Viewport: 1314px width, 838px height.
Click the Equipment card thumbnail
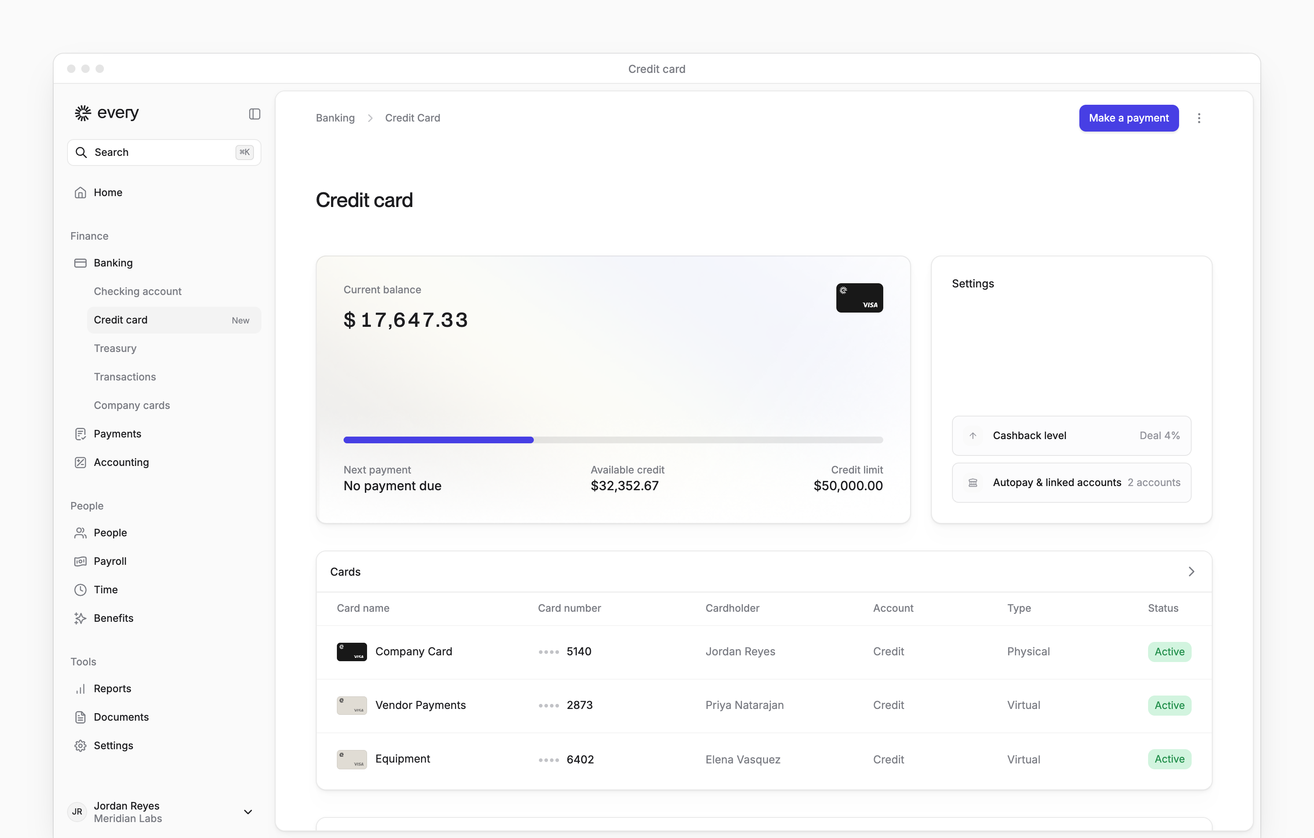(x=352, y=759)
